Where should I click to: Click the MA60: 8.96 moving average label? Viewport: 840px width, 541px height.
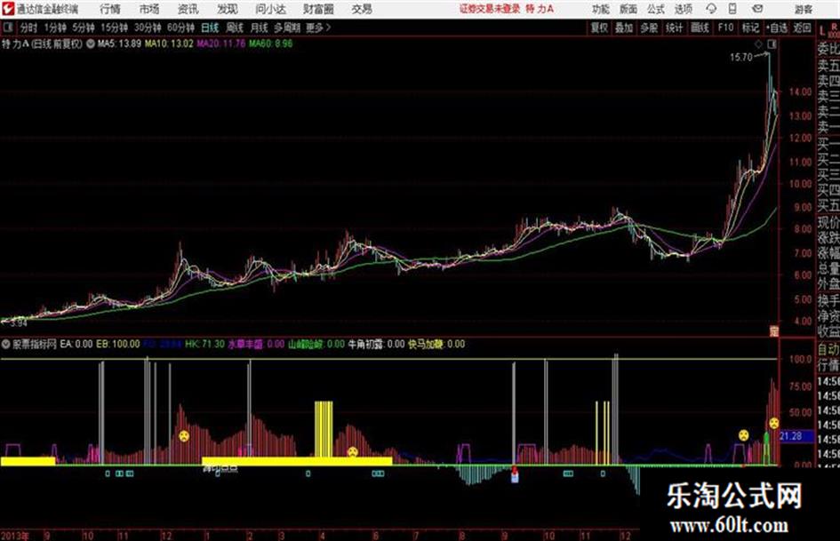(x=270, y=44)
